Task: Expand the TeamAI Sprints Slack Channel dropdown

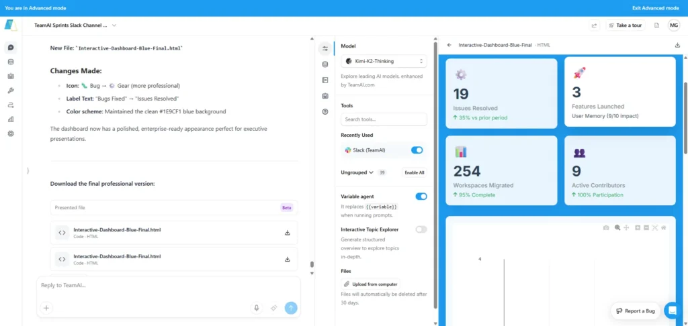Action: pos(114,25)
